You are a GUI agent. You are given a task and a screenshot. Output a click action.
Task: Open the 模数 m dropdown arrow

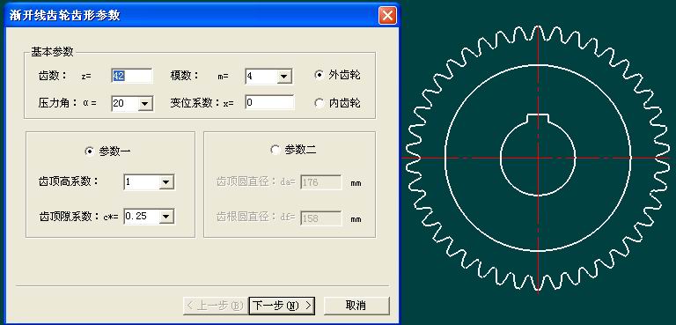(x=283, y=77)
